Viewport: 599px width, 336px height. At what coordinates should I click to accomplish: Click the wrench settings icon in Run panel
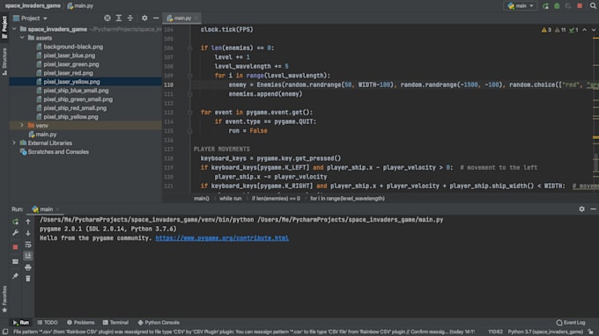(15, 232)
